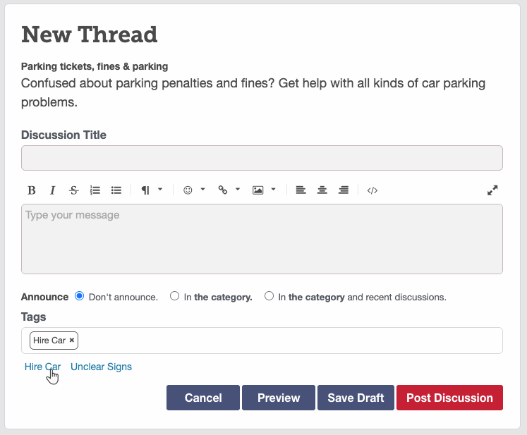Open the paragraph format dropdown
Screen dimensions: 527x435
(152, 190)
